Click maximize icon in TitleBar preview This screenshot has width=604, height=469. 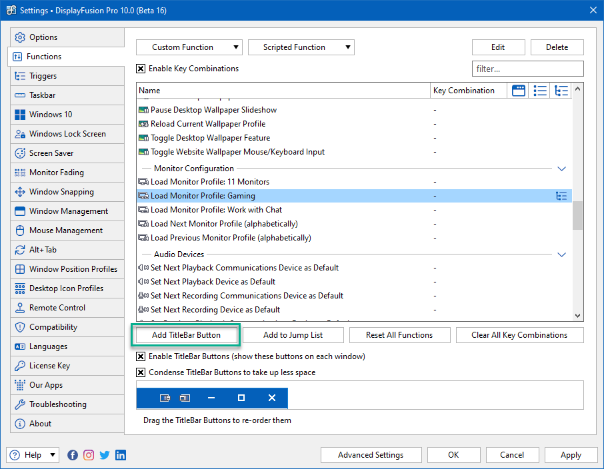241,398
